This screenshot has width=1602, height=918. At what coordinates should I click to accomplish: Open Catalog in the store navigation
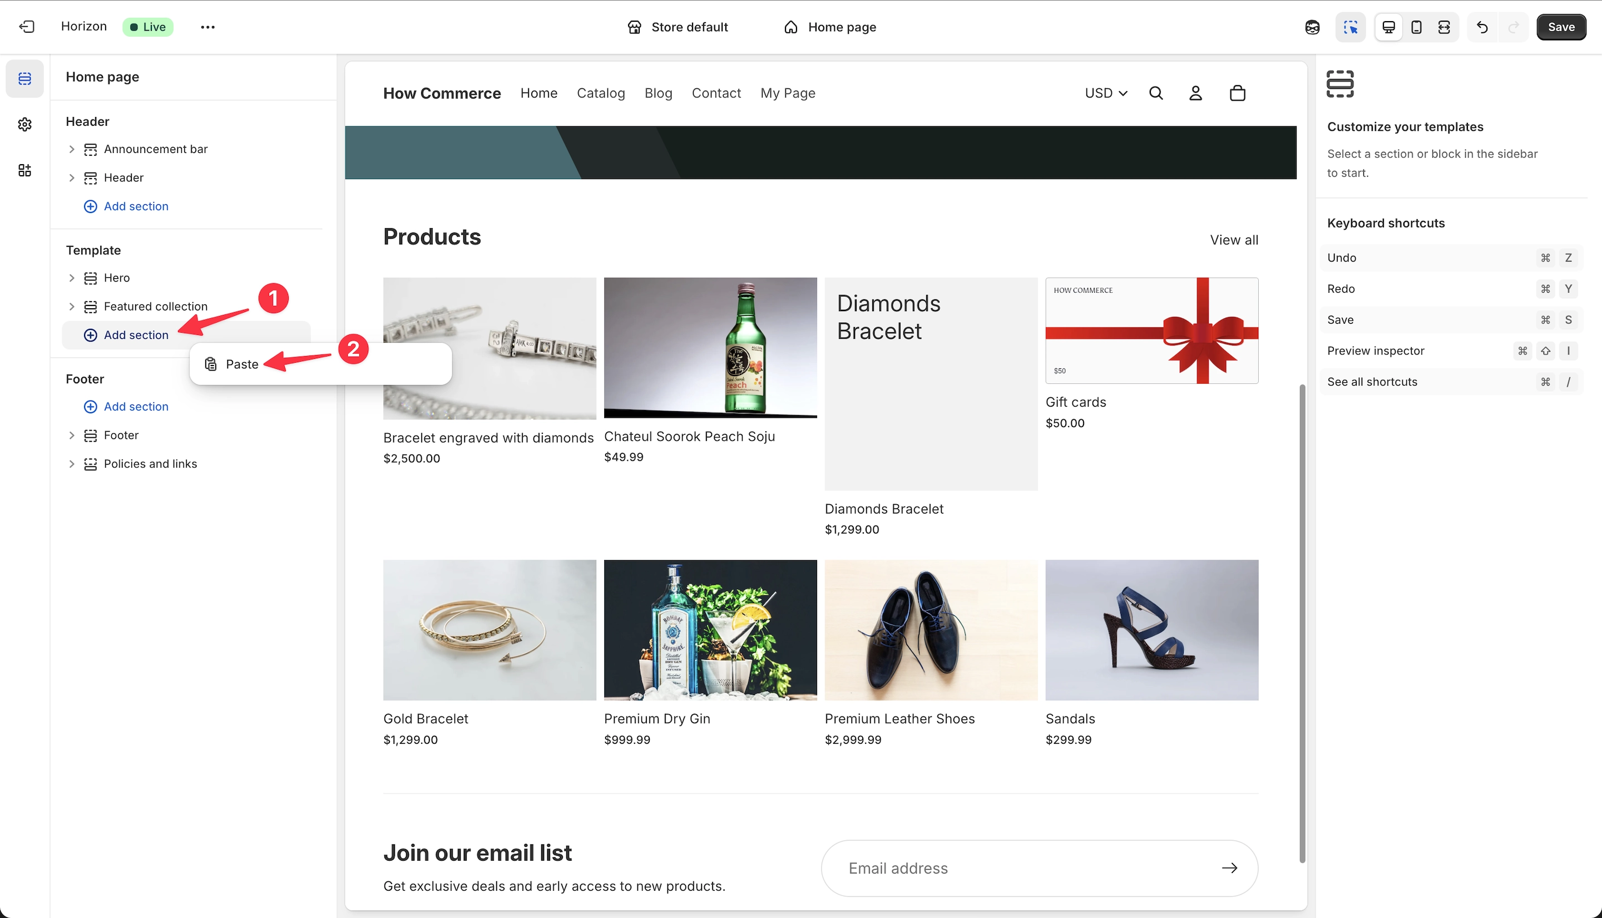pos(601,93)
